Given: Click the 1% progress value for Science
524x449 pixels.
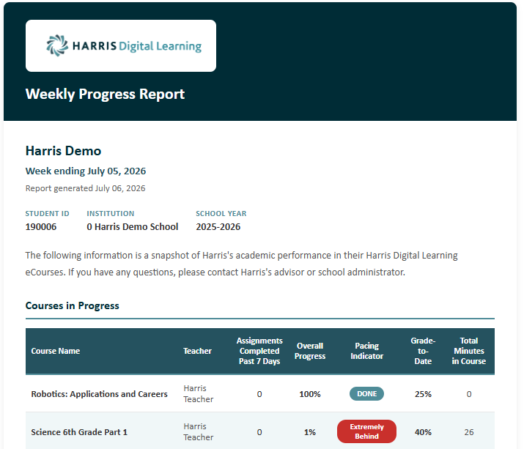Looking at the screenshot, I should [x=310, y=432].
